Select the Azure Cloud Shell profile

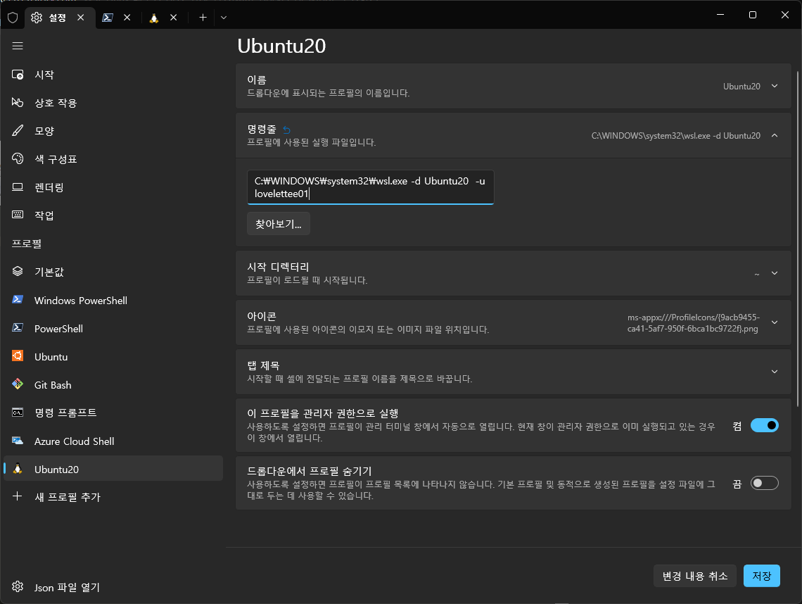pyautogui.click(x=113, y=441)
